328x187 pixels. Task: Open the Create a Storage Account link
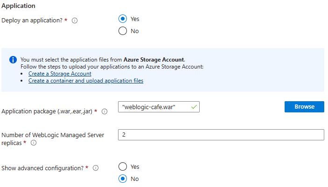pos(59,74)
